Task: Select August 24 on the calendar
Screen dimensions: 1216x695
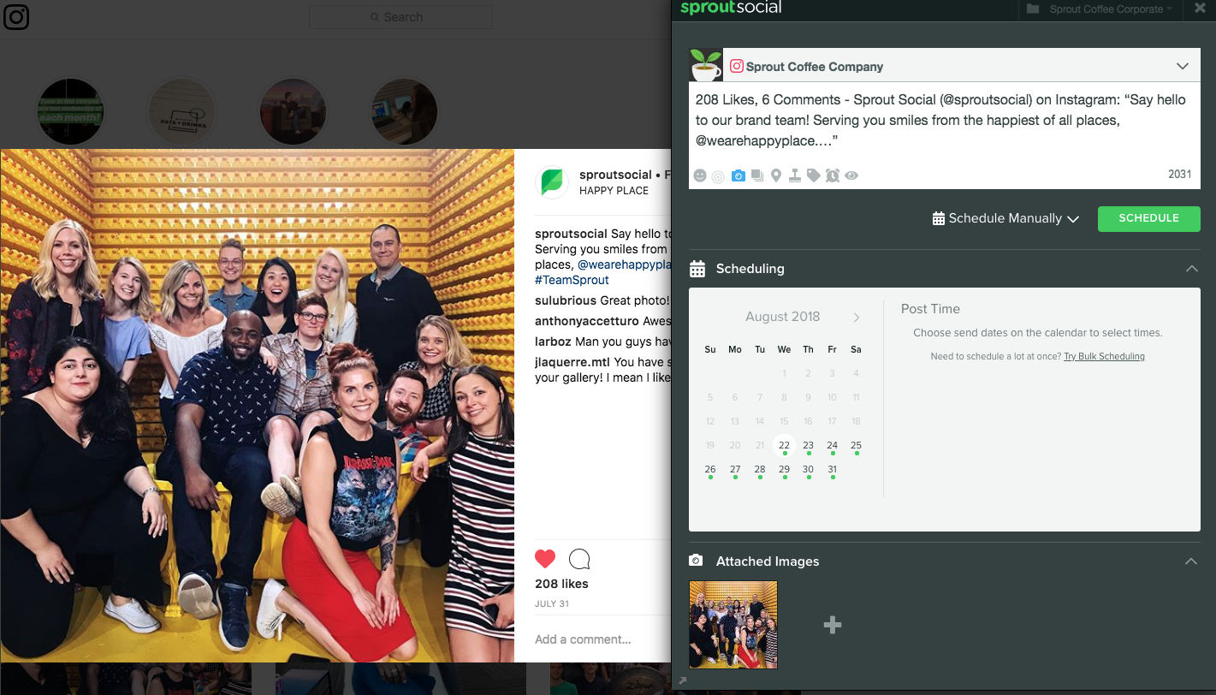Action: 832,446
